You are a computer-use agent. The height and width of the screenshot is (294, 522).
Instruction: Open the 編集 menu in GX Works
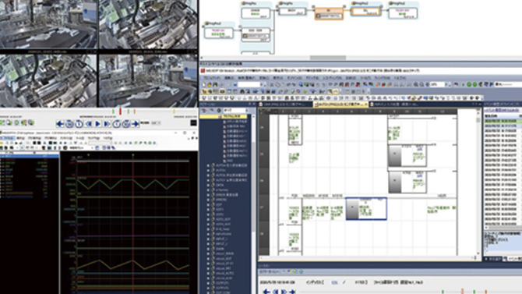(x=229, y=78)
